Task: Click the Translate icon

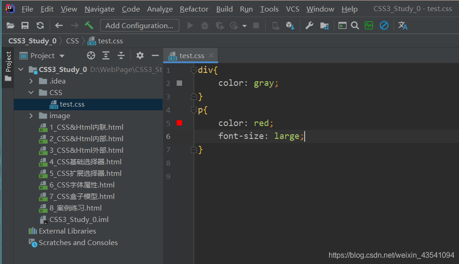Action: click(x=403, y=26)
